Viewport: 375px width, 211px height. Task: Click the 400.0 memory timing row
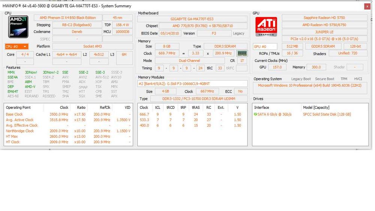(192, 125)
